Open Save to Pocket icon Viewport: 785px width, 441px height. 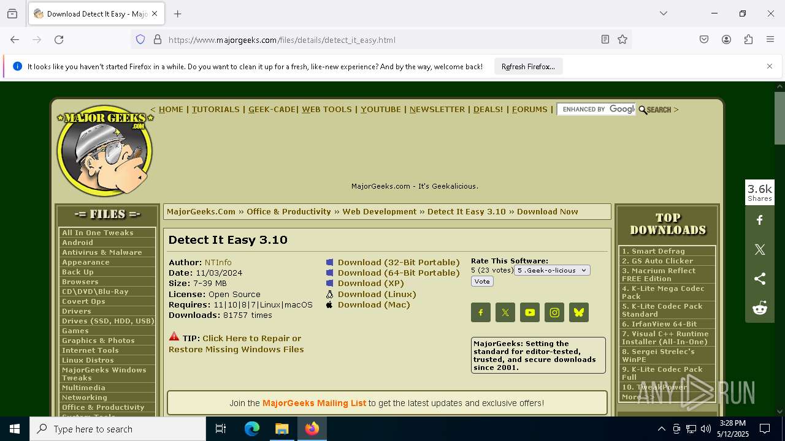tap(704, 40)
